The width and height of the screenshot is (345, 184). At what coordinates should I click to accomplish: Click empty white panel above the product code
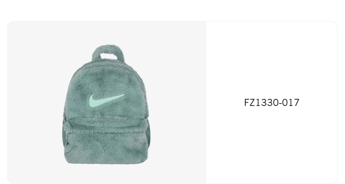(x=272, y=59)
